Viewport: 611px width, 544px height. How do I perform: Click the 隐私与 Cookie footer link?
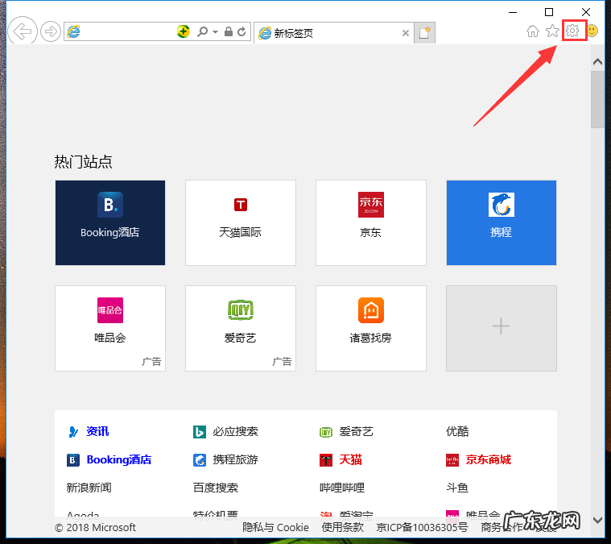(275, 528)
